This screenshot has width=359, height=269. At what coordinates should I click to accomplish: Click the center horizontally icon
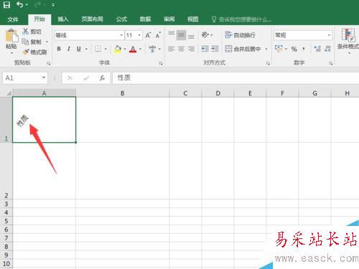(x=181, y=49)
